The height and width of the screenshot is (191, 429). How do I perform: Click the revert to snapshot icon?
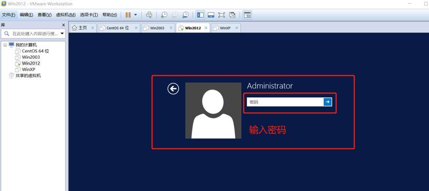[x=174, y=15]
